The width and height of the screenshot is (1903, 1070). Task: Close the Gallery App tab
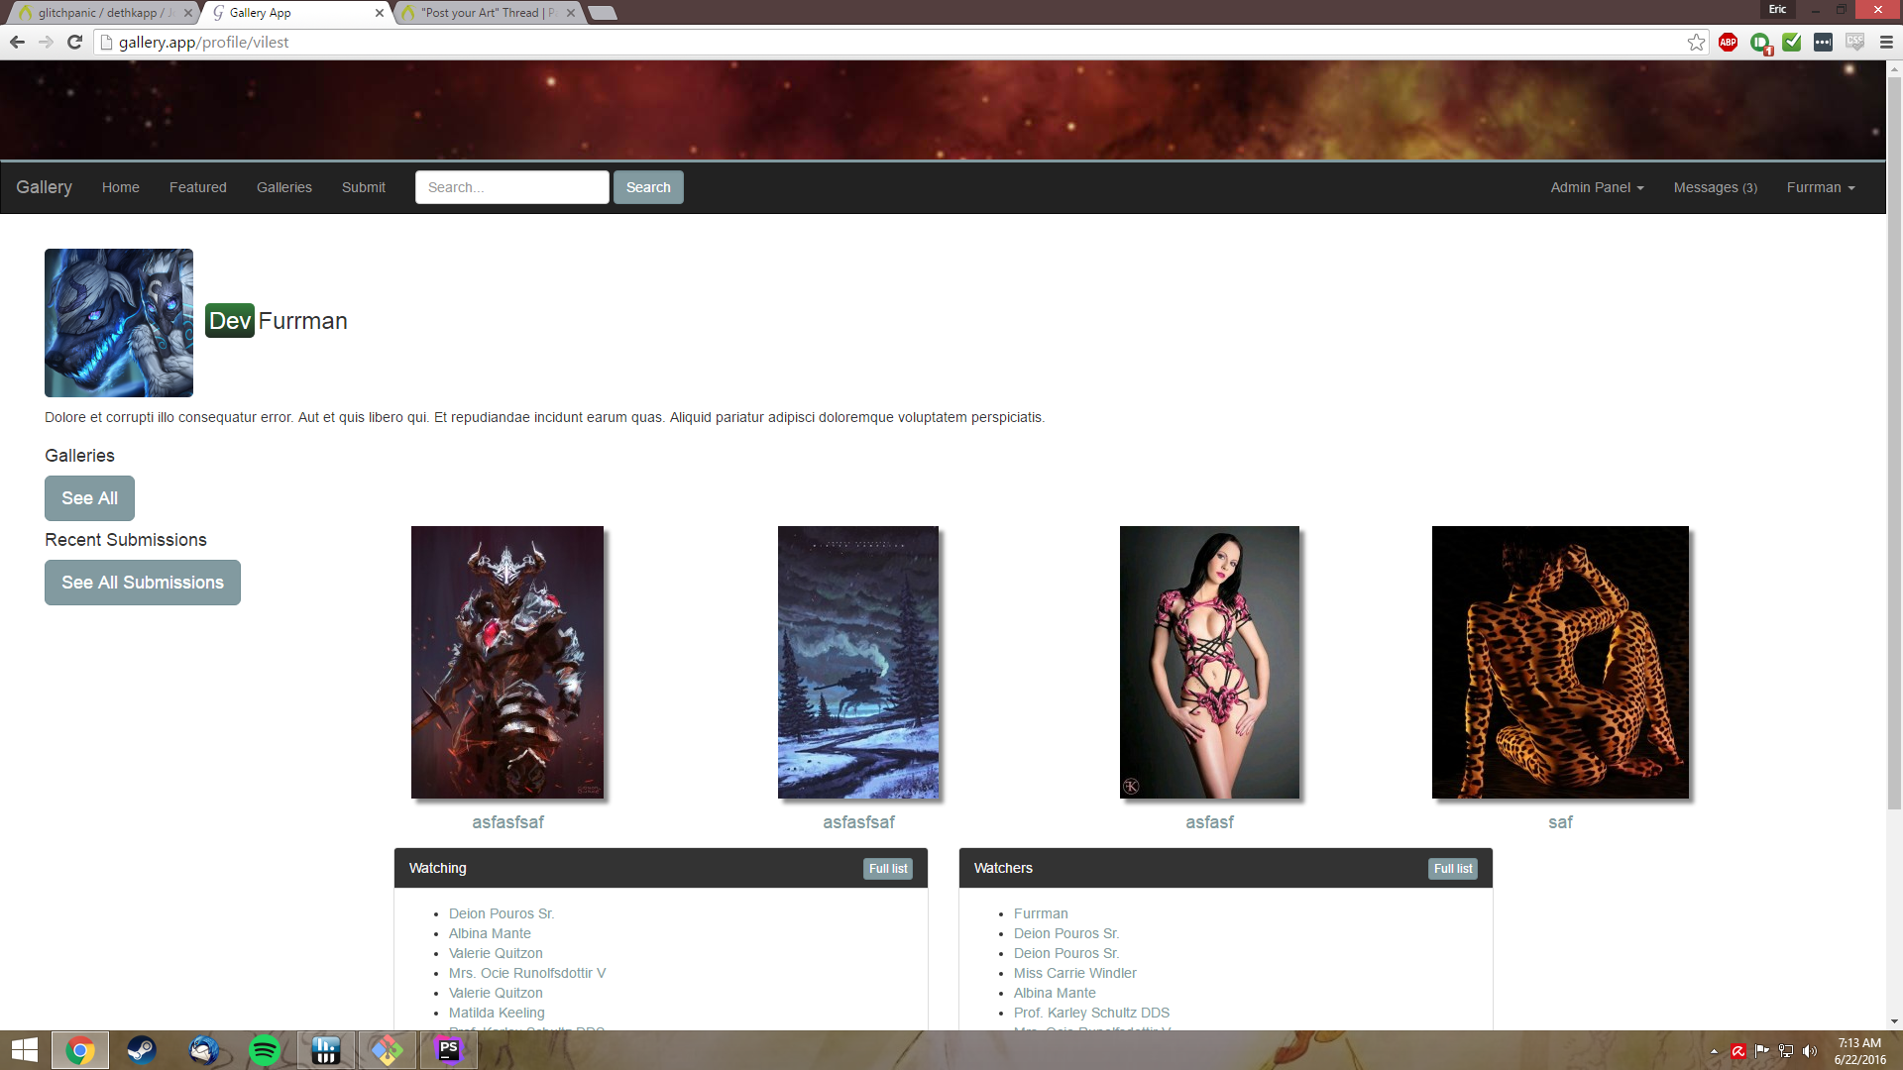coord(380,13)
